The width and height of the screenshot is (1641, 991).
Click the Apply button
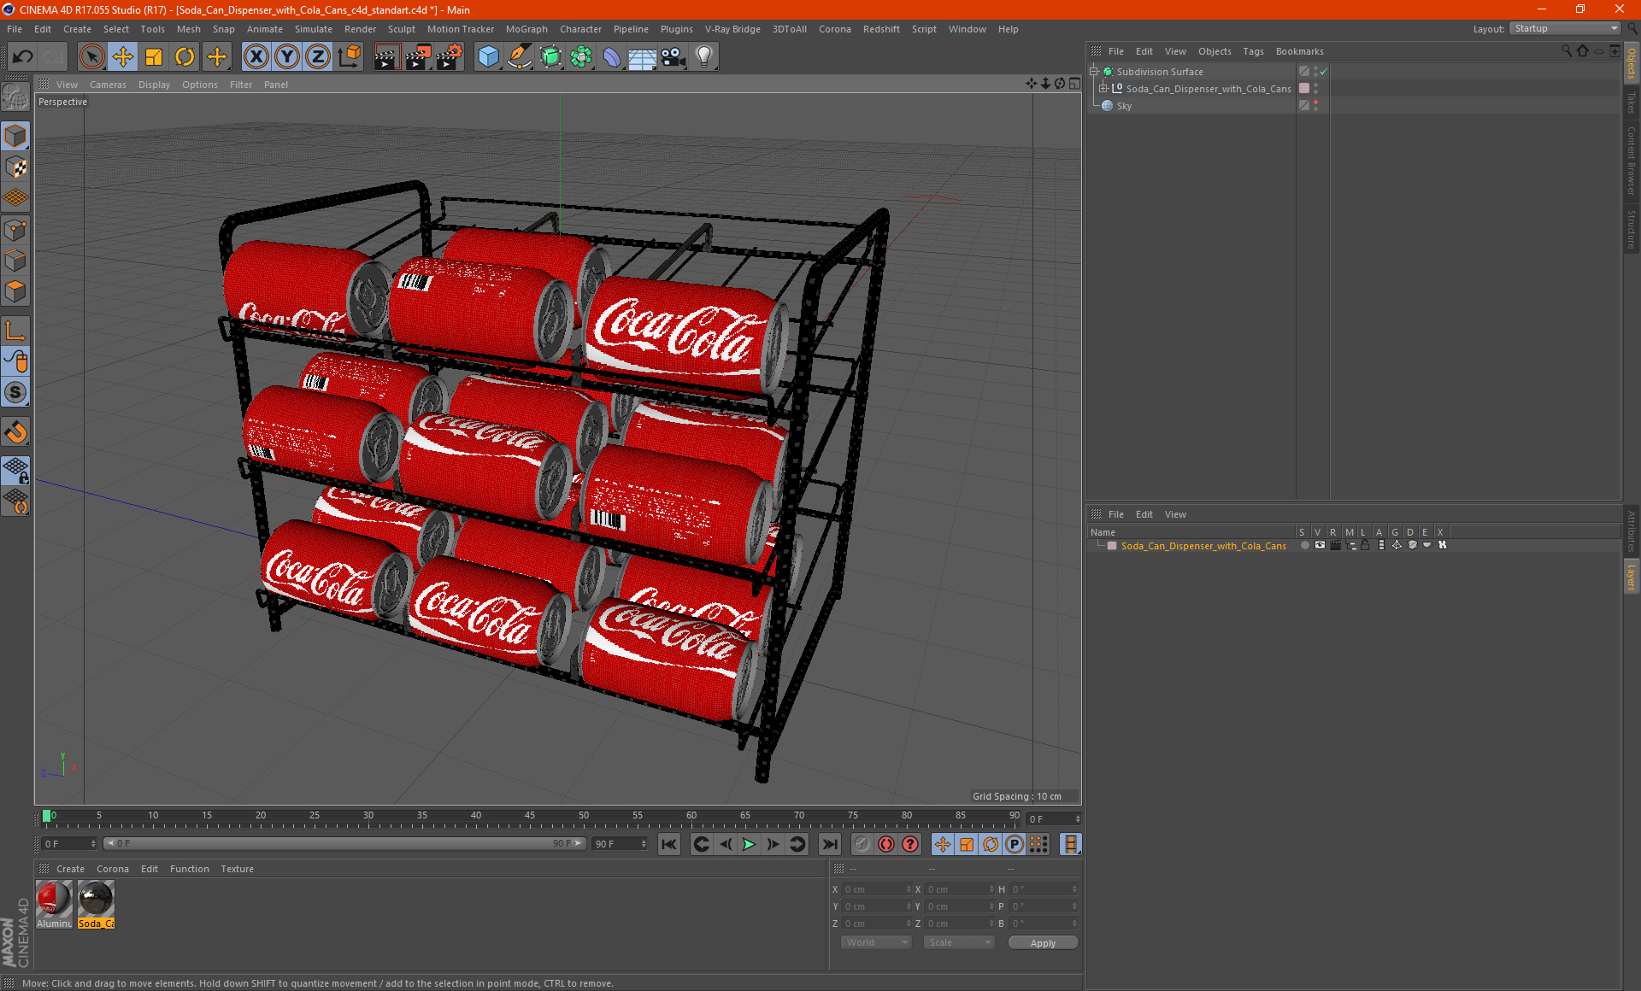(x=1043, y=943)
